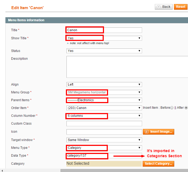Open the Align dropdown set to Left

coord(104,85)
